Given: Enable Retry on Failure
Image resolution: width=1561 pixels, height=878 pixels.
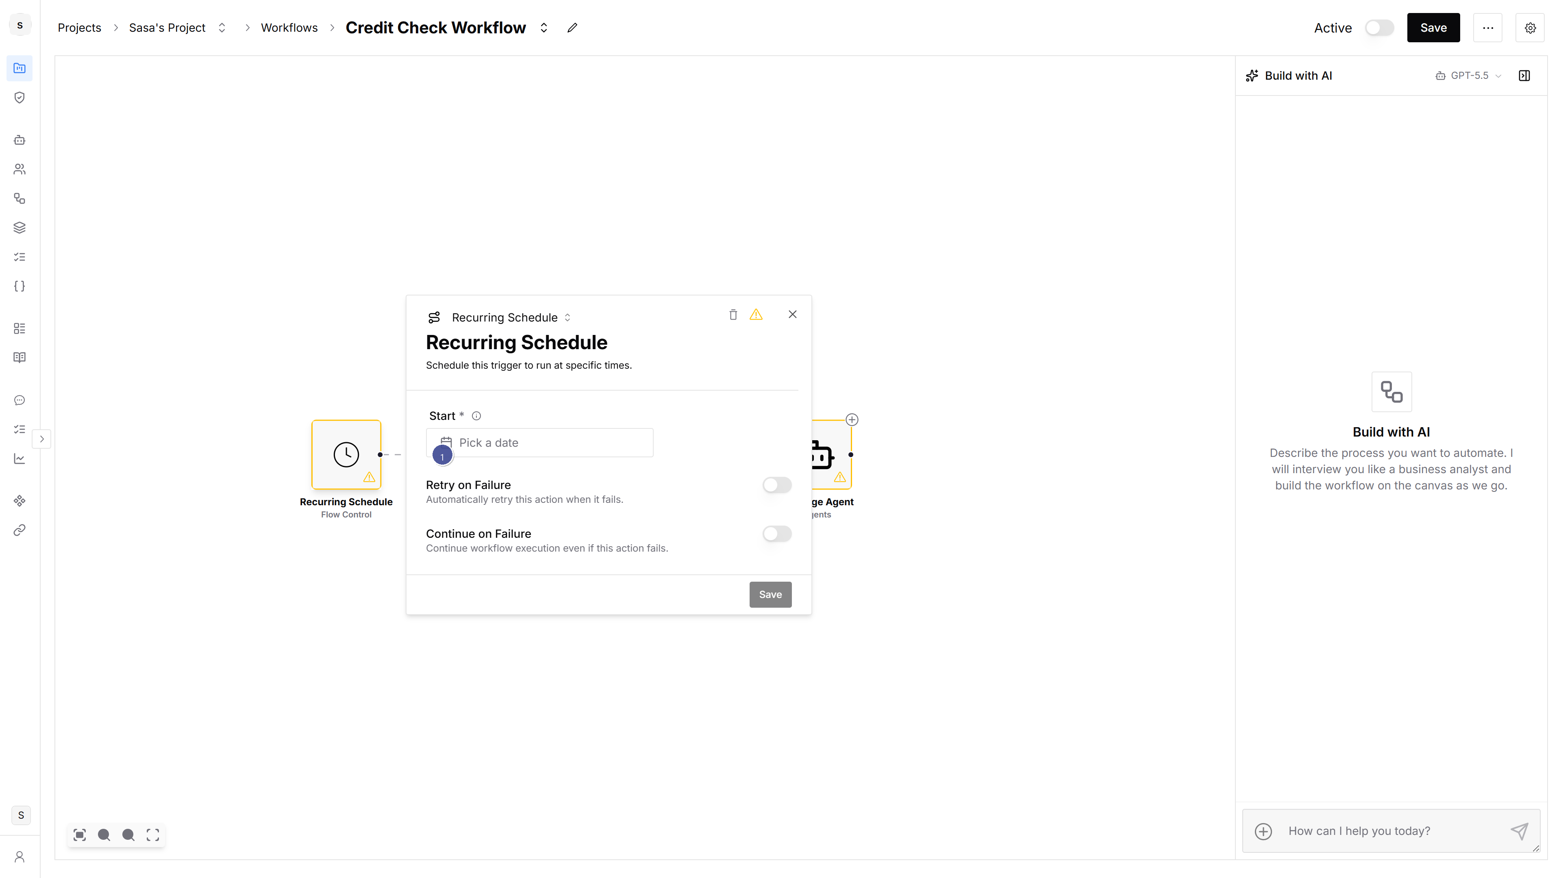Looking at the screenshot, I should click(x=778, y=485).
